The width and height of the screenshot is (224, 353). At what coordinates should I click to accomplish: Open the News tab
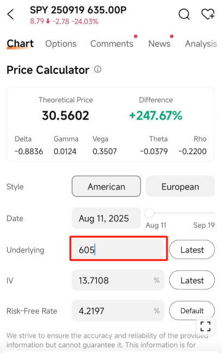pos(159,44)
